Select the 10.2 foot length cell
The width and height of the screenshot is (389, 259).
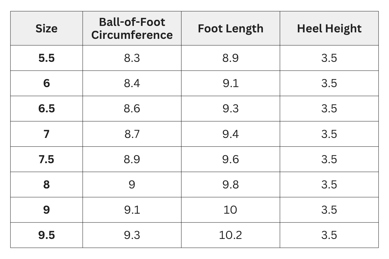pos(230,235)
